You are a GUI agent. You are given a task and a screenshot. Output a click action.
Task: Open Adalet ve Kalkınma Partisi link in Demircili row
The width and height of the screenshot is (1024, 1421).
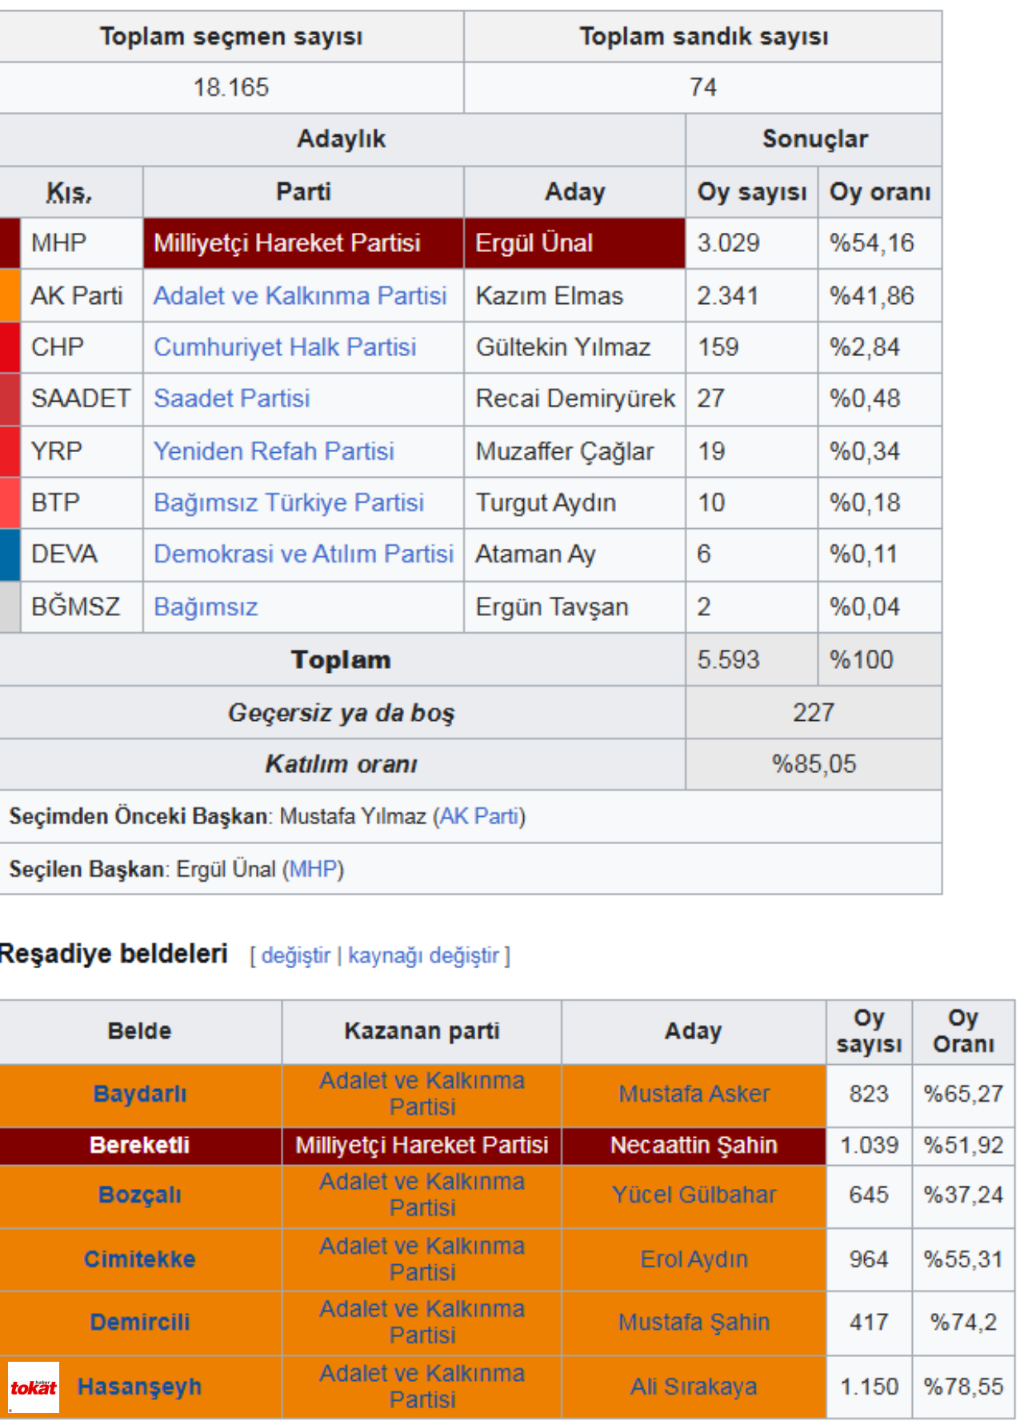click(422, 1322)
